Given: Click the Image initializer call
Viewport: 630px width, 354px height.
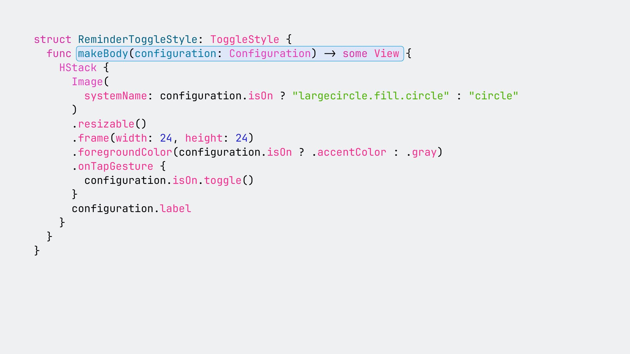Looking at the screenshot, I should click(87, 82).
